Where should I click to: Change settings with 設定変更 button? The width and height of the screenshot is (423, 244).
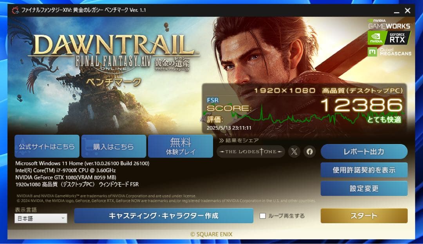tap(364, 188)
